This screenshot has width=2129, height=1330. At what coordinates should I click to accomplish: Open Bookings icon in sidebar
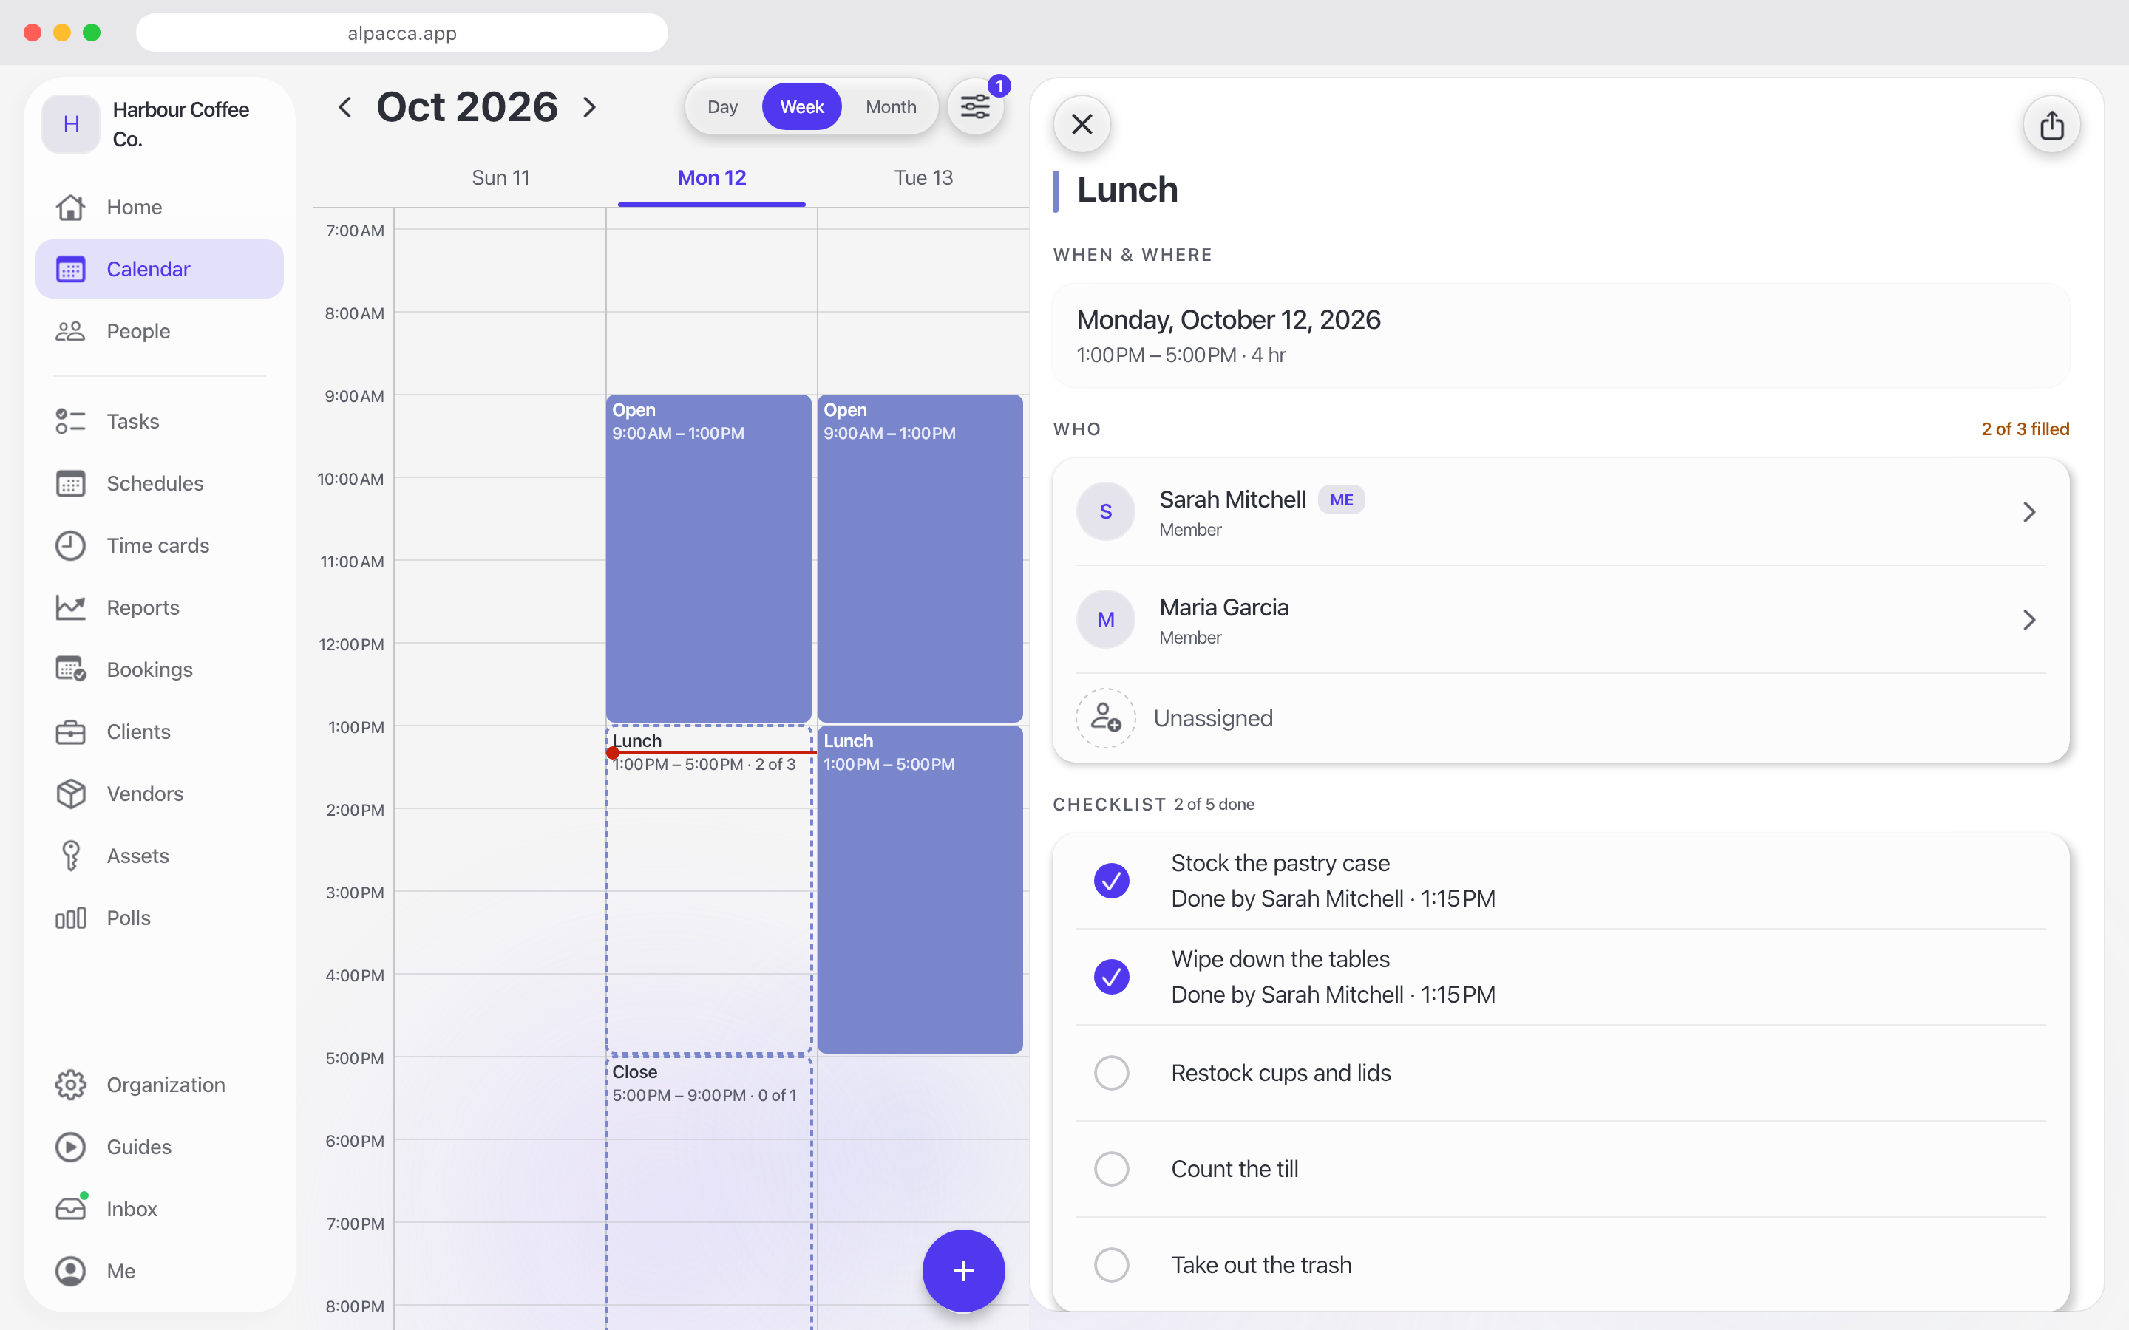pos(70,669)
